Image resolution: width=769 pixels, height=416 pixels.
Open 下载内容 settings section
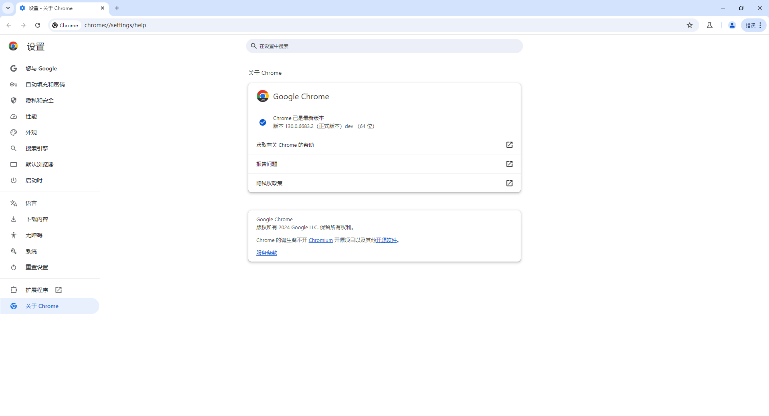pos(50,219)
